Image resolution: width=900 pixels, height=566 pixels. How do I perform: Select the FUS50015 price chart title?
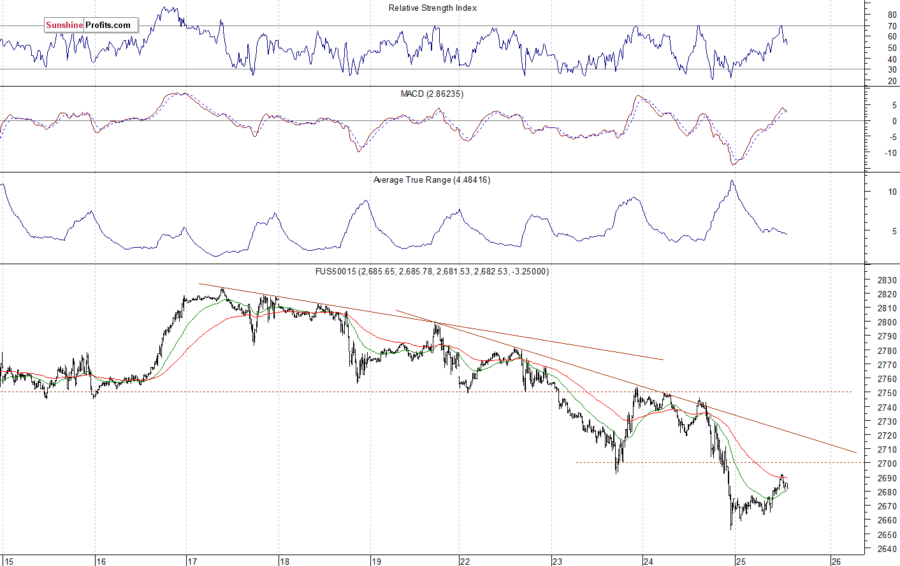point(432,271)
